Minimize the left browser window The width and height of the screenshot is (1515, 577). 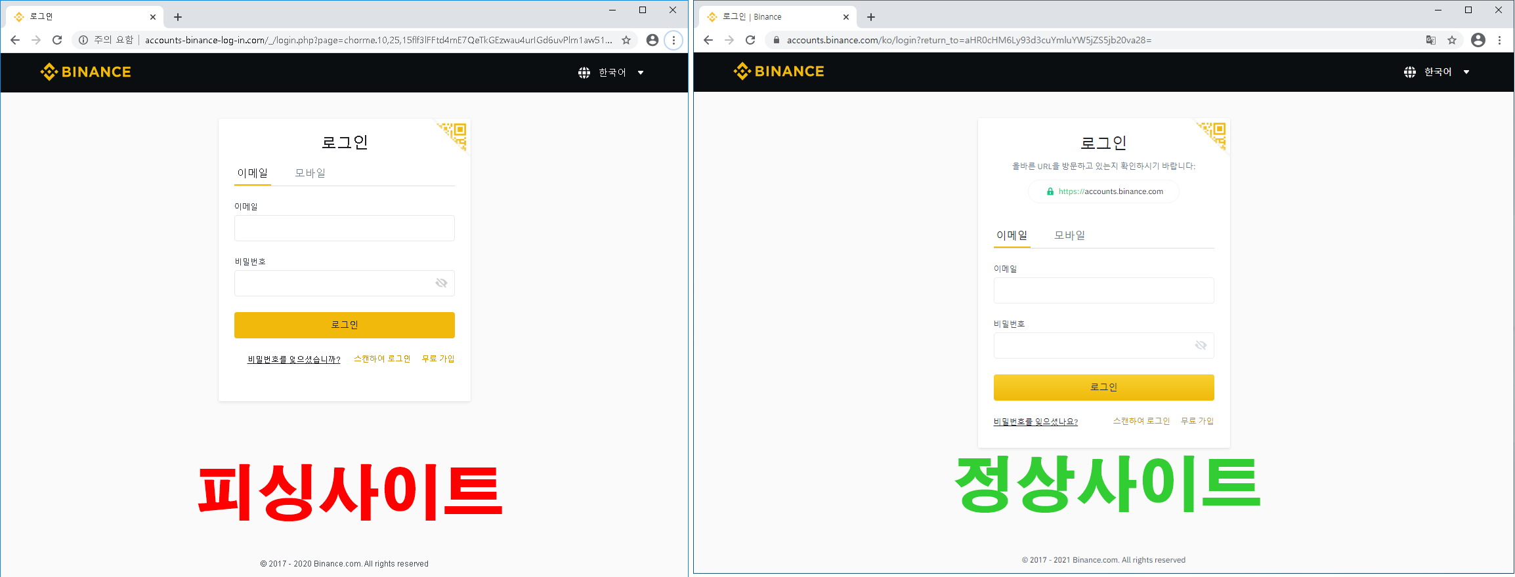(612, 10)
